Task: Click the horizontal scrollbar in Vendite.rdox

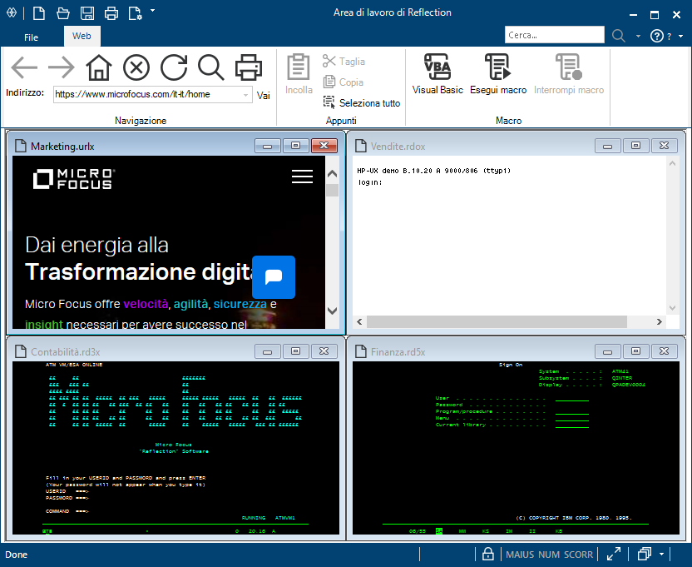Action: pyautogui.click(x=497, y=321)
